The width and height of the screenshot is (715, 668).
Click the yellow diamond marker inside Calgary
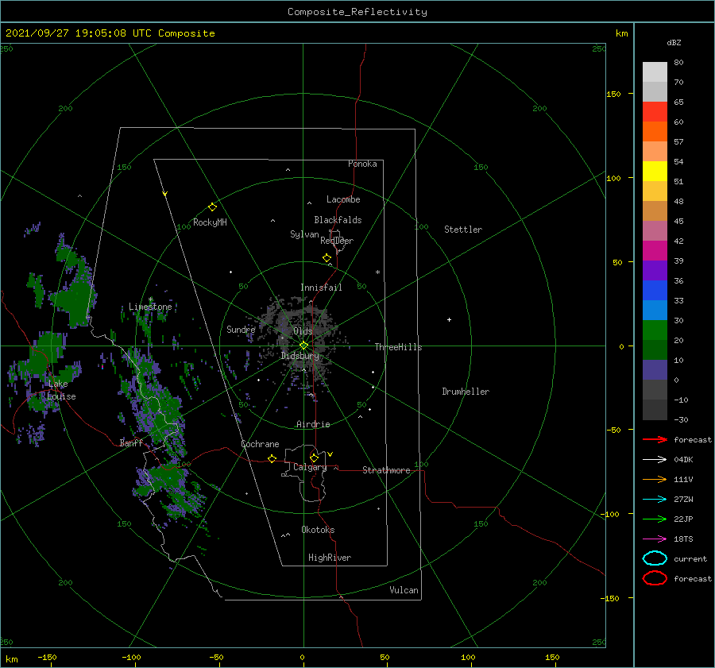tap(314, 458)
